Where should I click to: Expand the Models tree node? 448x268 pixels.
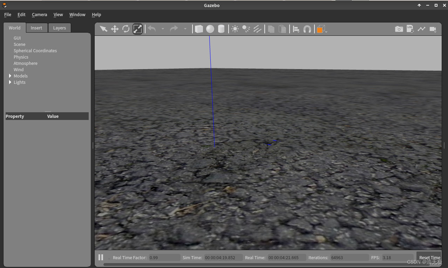pos(10,76)
